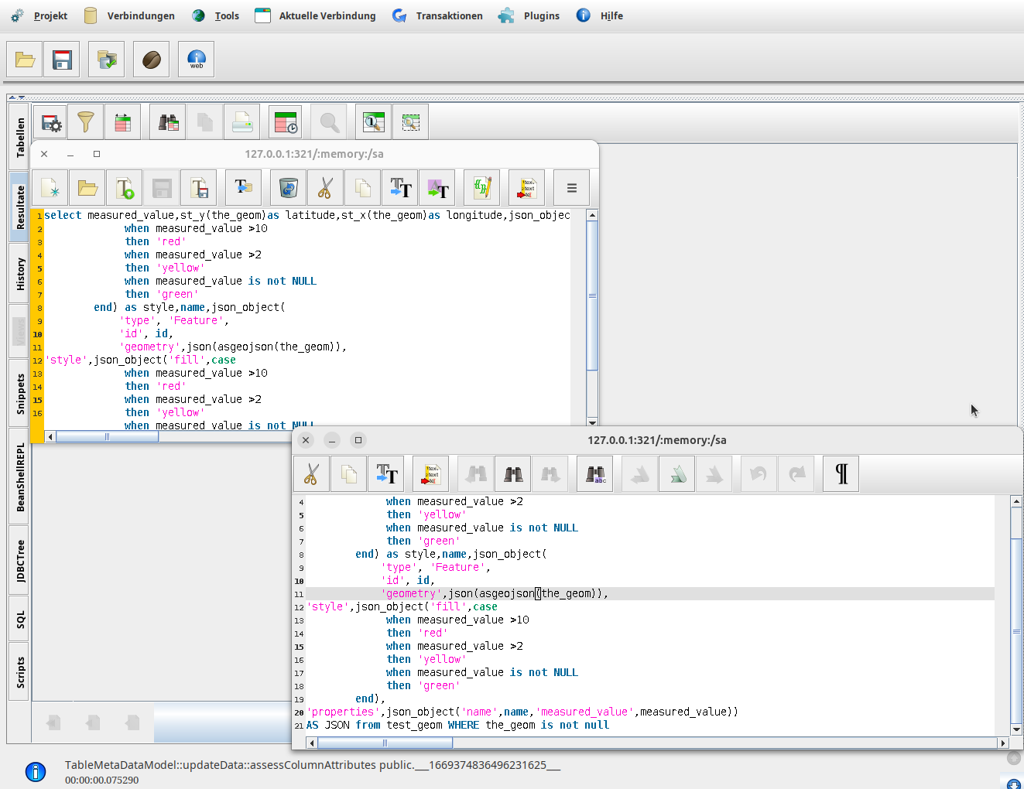The width and height of the screenshot is (1024, 789).
Task: Switch to the BeanShellREPL side tab
Action: (x=20, y=476)
